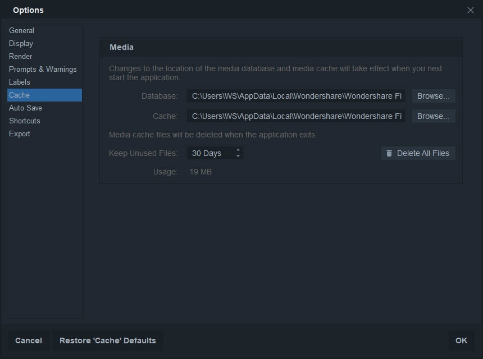Click the trash icon on Delete All Files
483x359 pixels.
point(389,153)
